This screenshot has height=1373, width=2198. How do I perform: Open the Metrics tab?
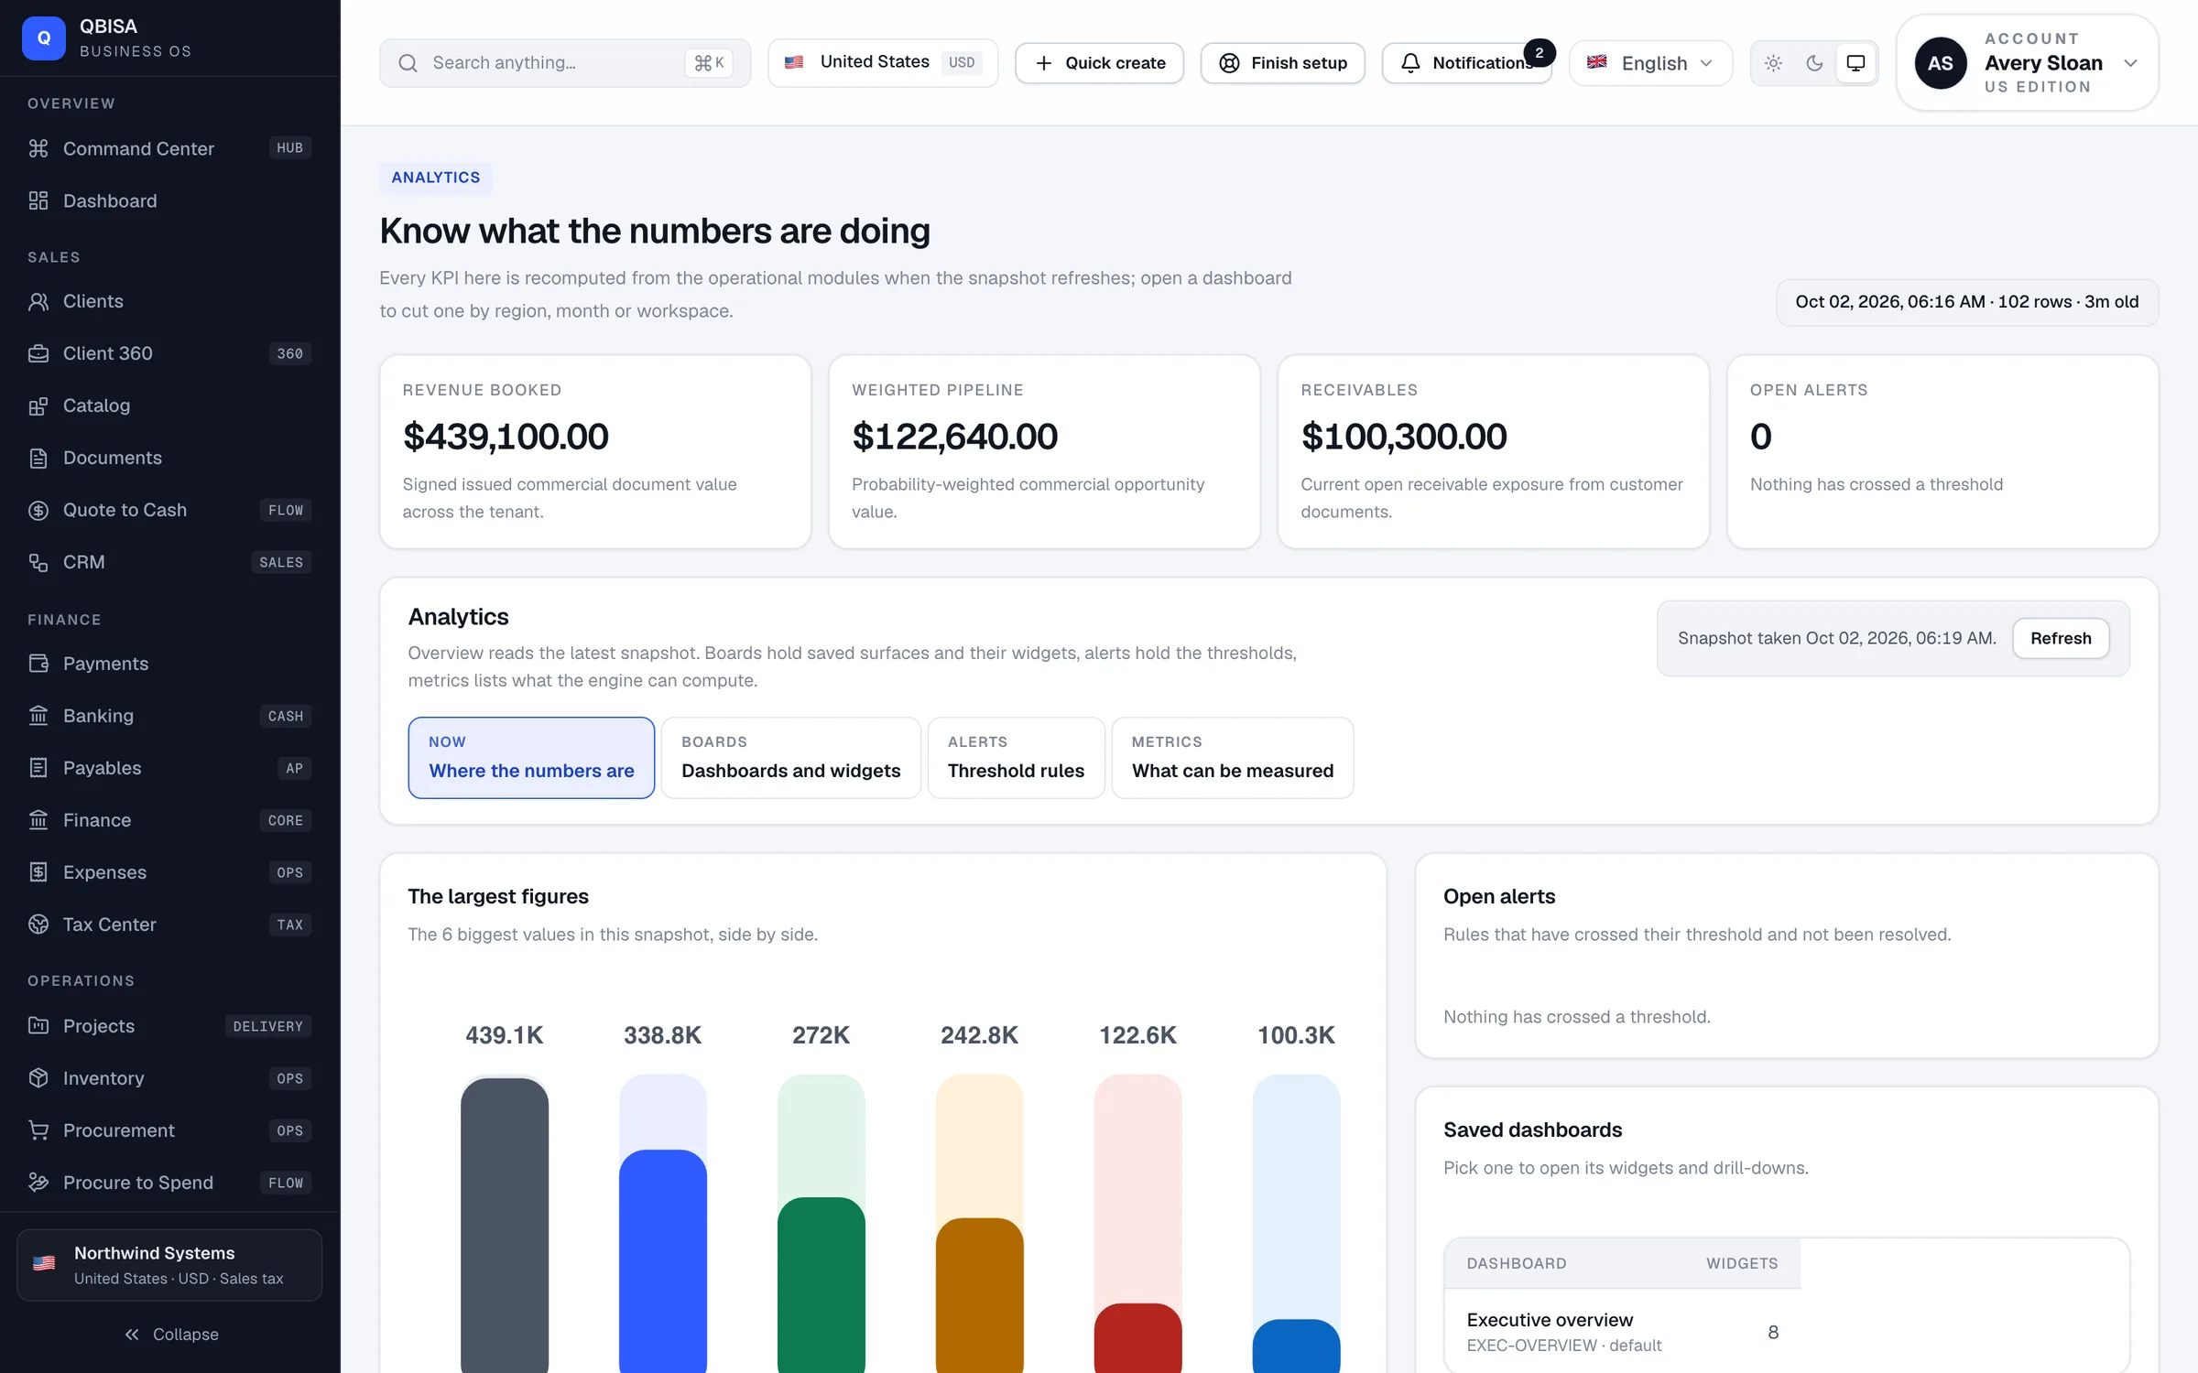(1233, 758)
